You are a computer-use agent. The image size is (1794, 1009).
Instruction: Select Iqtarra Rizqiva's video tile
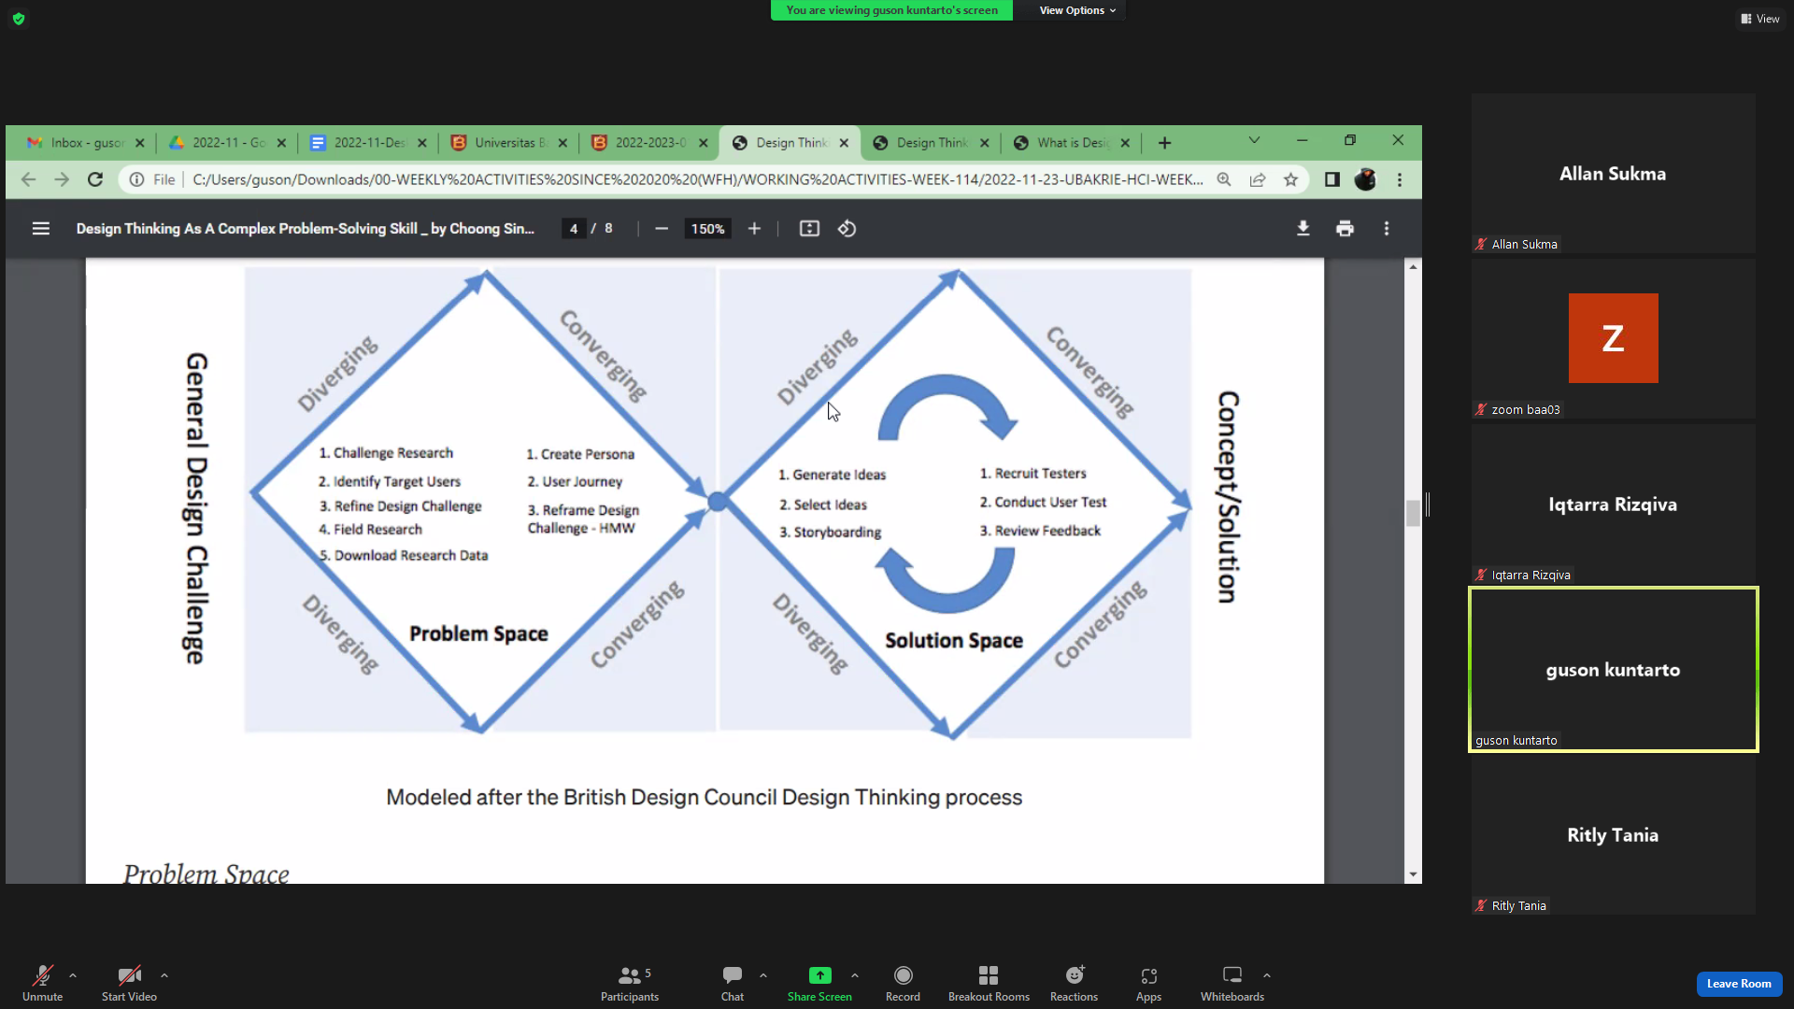point(1613,504)
